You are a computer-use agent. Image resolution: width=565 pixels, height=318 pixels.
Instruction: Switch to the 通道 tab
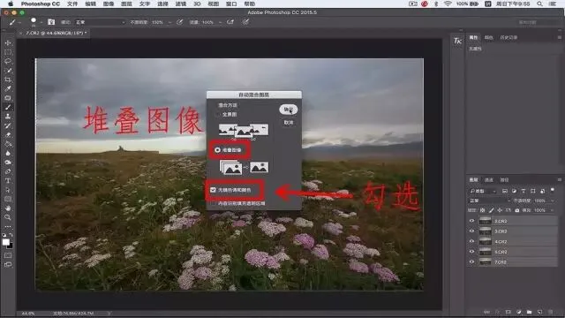tap(488, 179)
